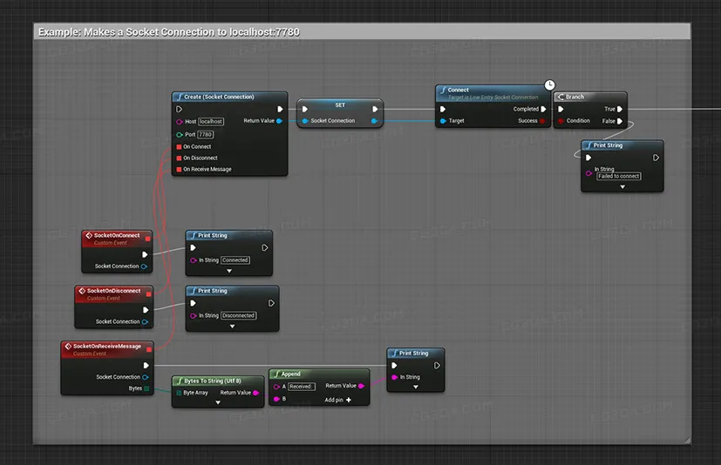Screen dimensions: 721x465
Task: Click SocketOnDisconnect's Socket Connection pin
Action: pos(146,322)
